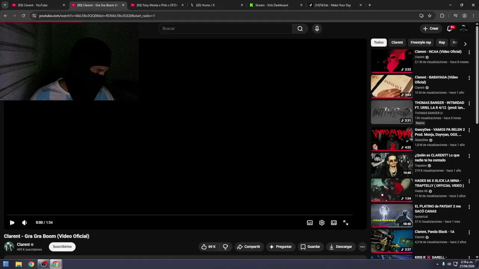Go back in browser history
This screenshot has height=269, width=479.
click(x=5, y=16)
